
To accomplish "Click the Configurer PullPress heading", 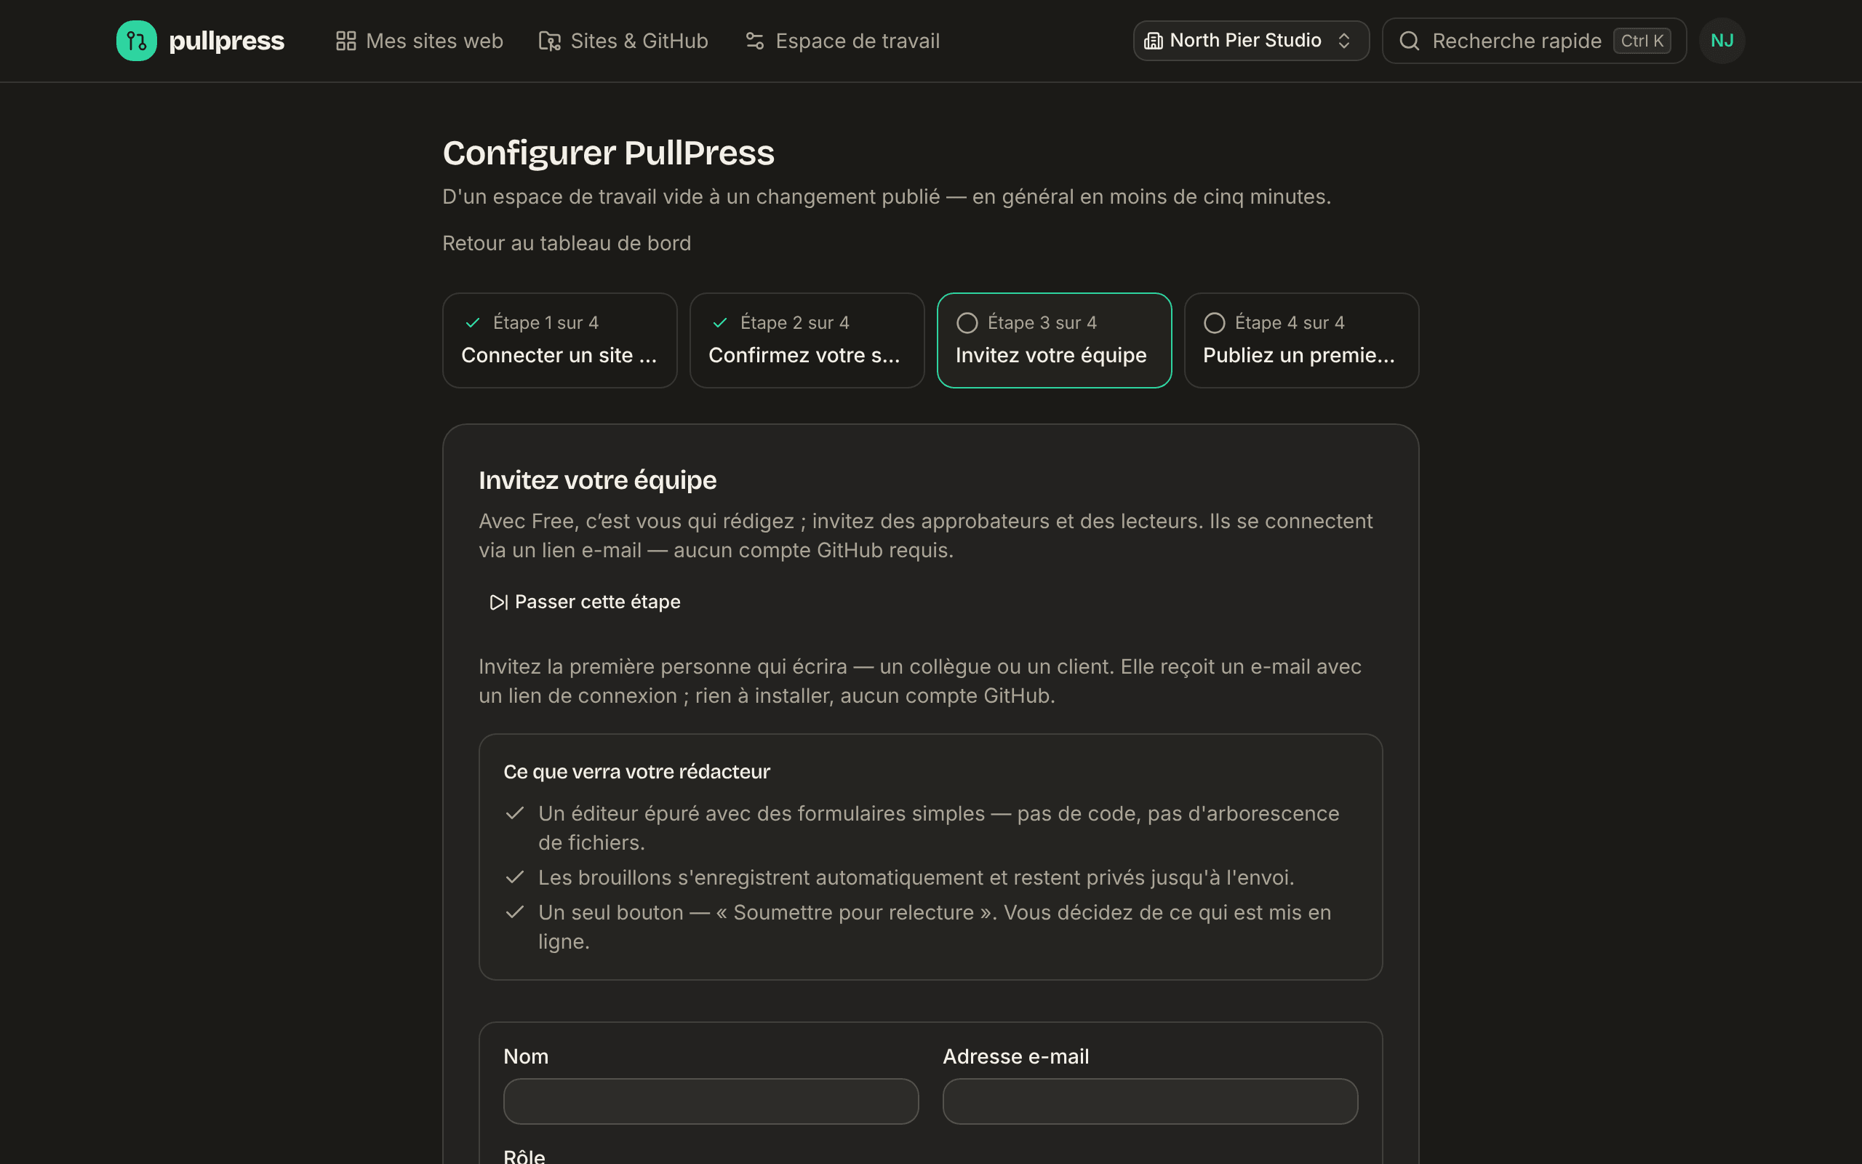I will pyautogui.click(x=609, y=153).
